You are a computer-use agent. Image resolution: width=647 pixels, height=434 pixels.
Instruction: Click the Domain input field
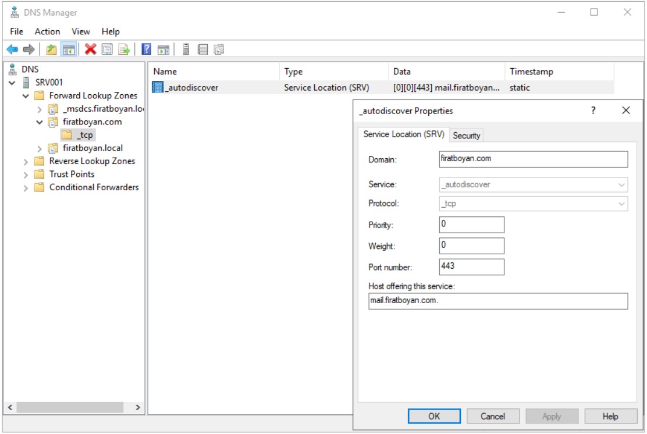click(x=533, y=159)
